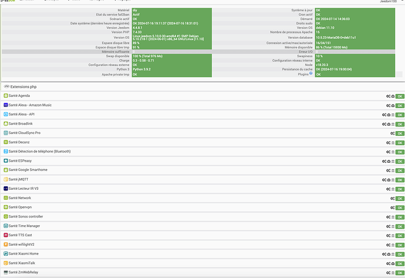405x278 pixels.
Task: Click the 'Nombre de processus Apache' label
Action: click(291, 32)
